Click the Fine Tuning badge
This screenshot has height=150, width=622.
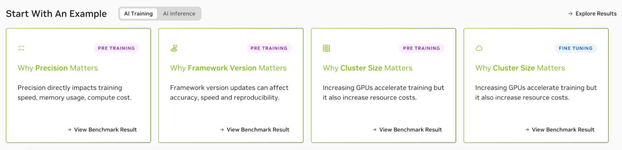tap(575, 48)
